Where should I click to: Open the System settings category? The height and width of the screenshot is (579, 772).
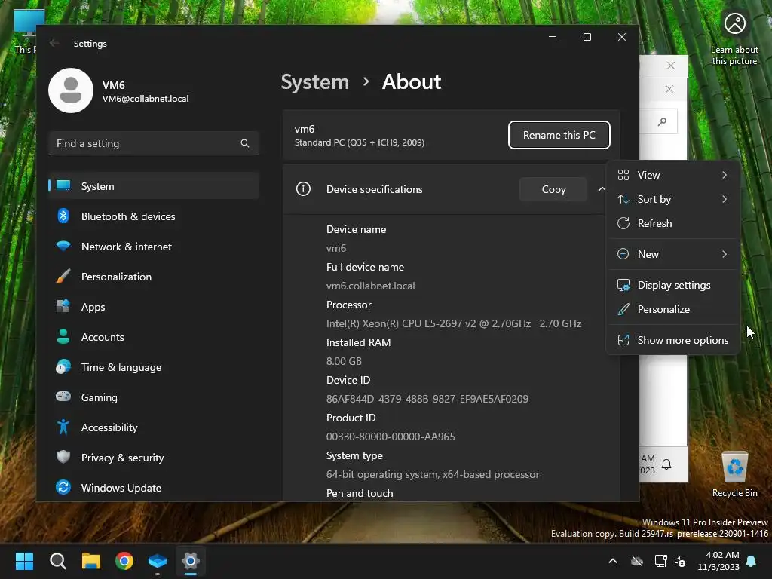point(154,186)
